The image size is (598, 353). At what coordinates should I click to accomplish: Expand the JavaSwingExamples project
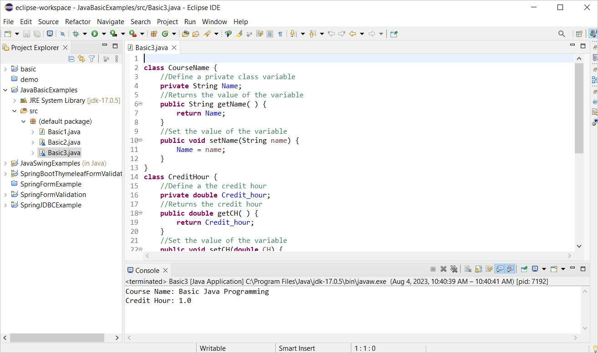5,163
